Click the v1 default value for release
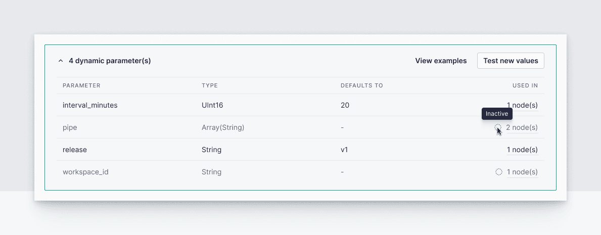 pyautogui.click(x=345, y=150)
